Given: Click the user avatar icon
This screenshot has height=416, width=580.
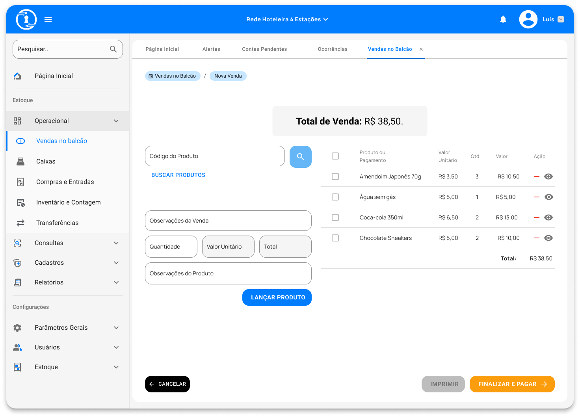Looking at the screenshot, I should pos(528,19).
